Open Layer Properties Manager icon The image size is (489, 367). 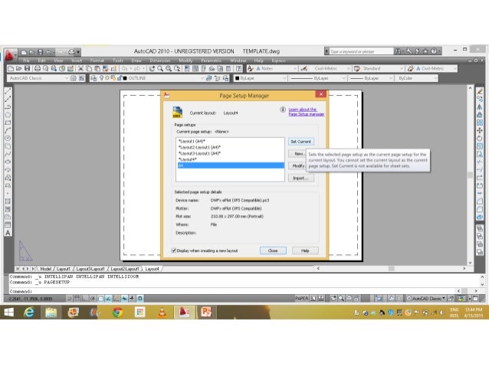pos(94,78)
